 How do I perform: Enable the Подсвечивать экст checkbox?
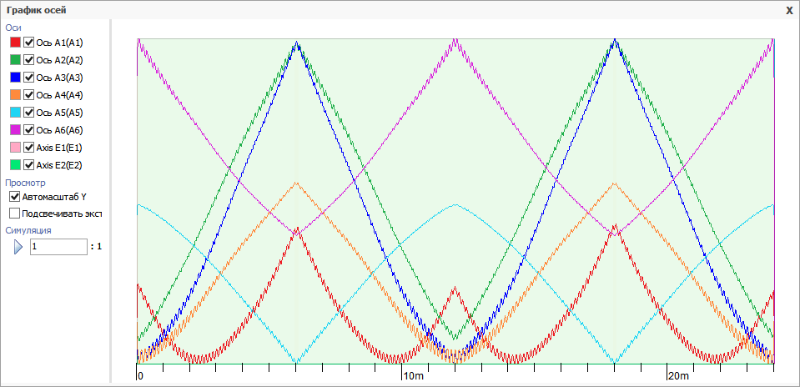coord(14,214)
